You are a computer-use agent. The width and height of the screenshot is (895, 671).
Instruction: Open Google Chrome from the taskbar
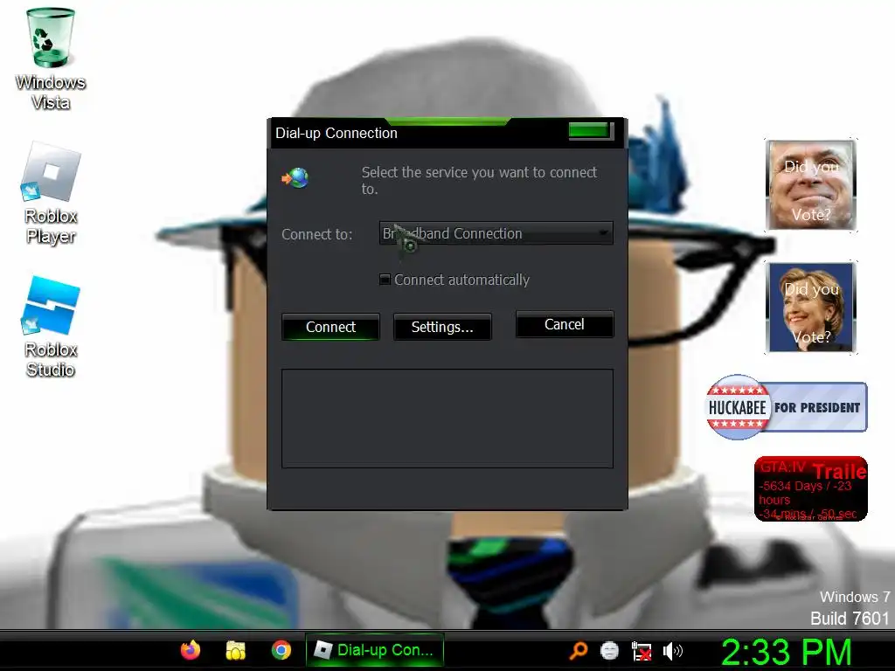(281, 650)
